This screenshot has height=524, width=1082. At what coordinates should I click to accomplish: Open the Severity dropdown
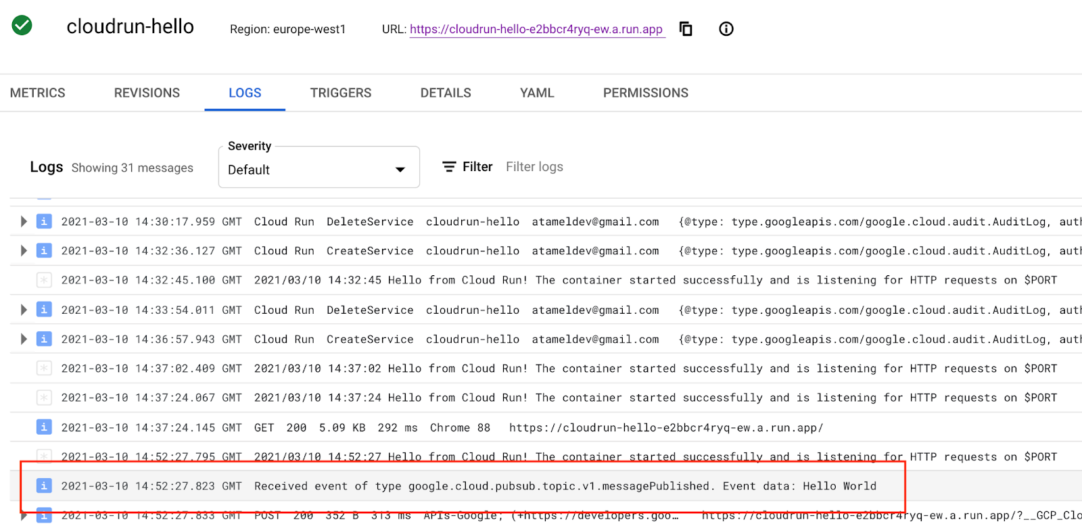coord(319,169)
